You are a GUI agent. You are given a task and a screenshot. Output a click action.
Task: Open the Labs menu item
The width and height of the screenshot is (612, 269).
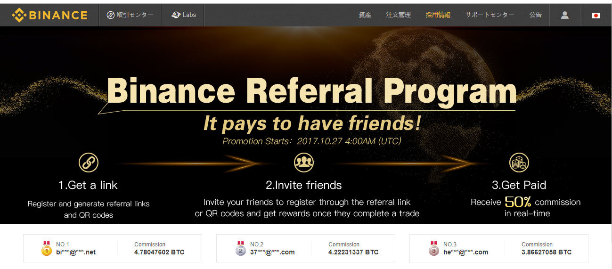[x=184, y=15]
